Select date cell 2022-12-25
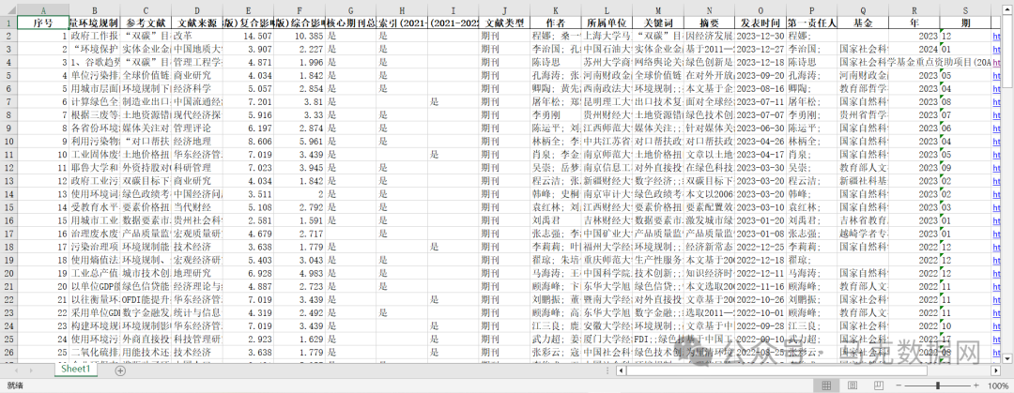 [x=760, y=247]
